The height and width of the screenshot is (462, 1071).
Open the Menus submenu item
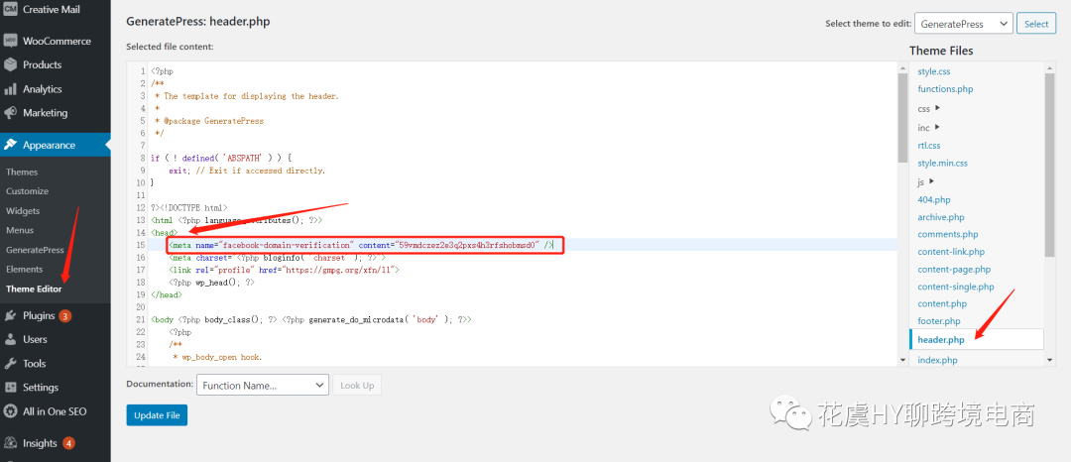20,230
